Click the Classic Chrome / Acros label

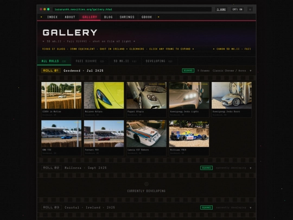pyautogui.click(x=230, y=71)
